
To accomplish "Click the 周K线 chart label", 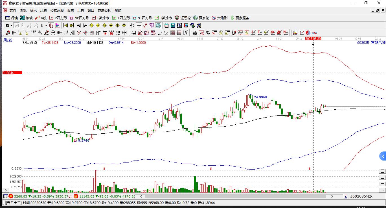I will coord(8,40).
